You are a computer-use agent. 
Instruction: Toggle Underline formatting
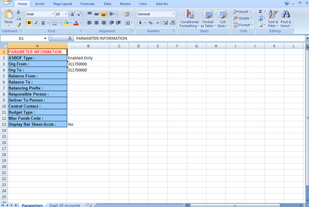tap(43, 23)
